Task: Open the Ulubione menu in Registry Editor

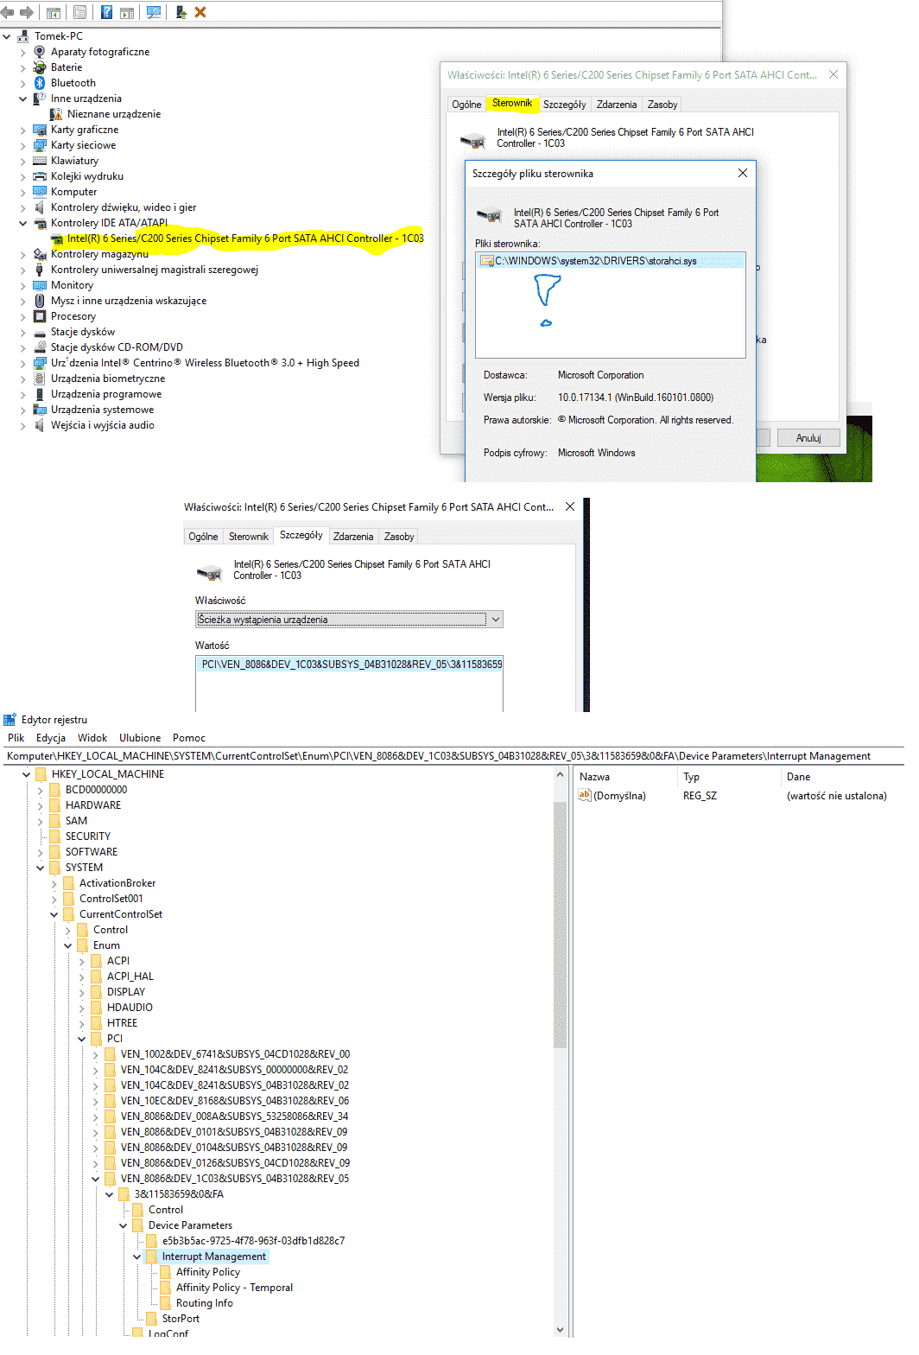Action: [140, 738]
